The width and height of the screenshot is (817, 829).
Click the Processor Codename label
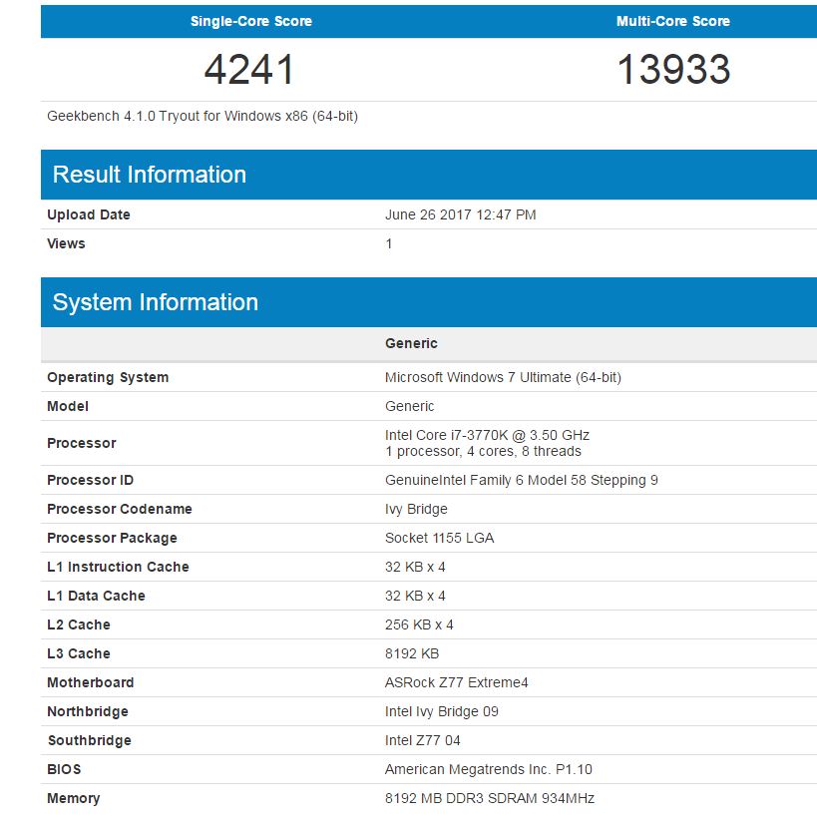point(120,509)
